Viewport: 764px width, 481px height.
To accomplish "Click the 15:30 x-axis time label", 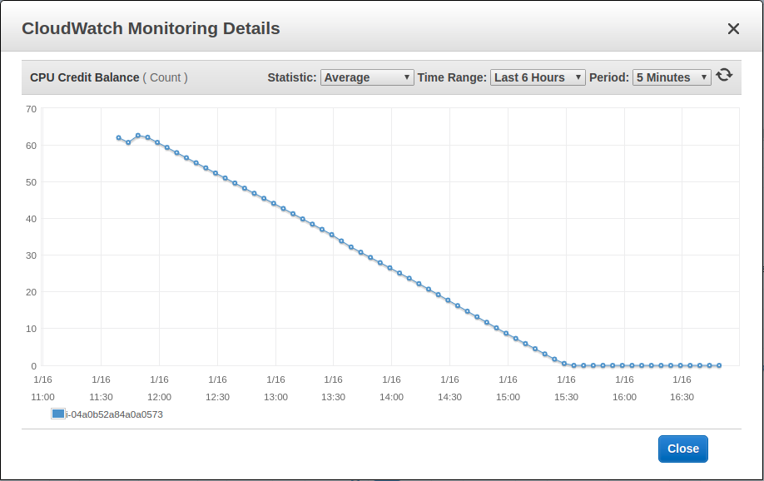I will tap(566, 397).
